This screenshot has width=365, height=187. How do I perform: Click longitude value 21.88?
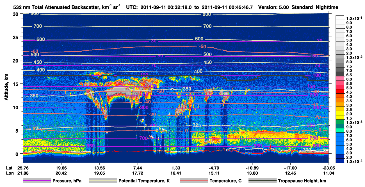pyautogui.click(x=23, y=173)
